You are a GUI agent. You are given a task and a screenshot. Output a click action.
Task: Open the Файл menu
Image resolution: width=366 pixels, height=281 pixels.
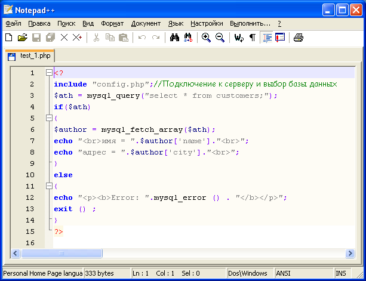13,23
